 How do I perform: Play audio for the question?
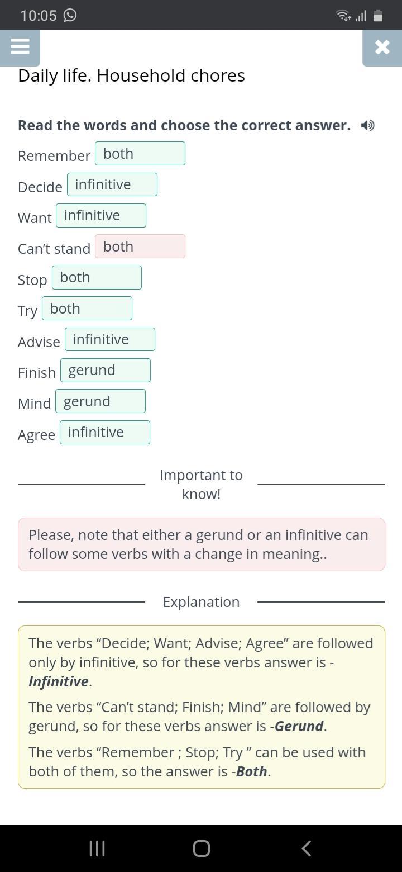click(367, 125)
